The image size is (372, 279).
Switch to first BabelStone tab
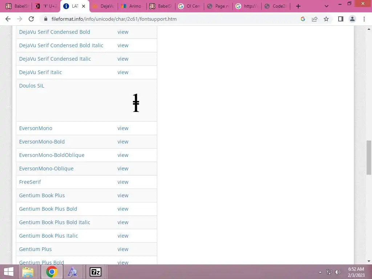pyautogui.click(x=17, y=6)
